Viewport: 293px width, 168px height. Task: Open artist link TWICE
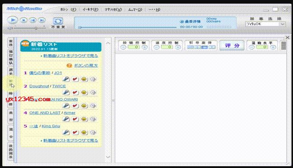(59, 86)
